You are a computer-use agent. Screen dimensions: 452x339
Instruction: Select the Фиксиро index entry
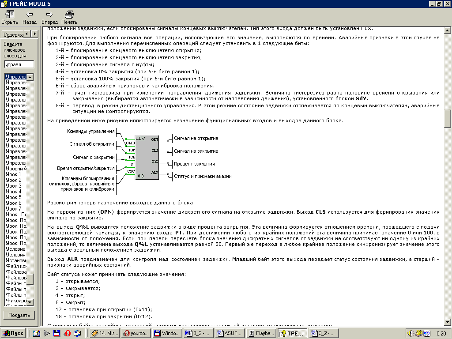(x=16, y=301)
